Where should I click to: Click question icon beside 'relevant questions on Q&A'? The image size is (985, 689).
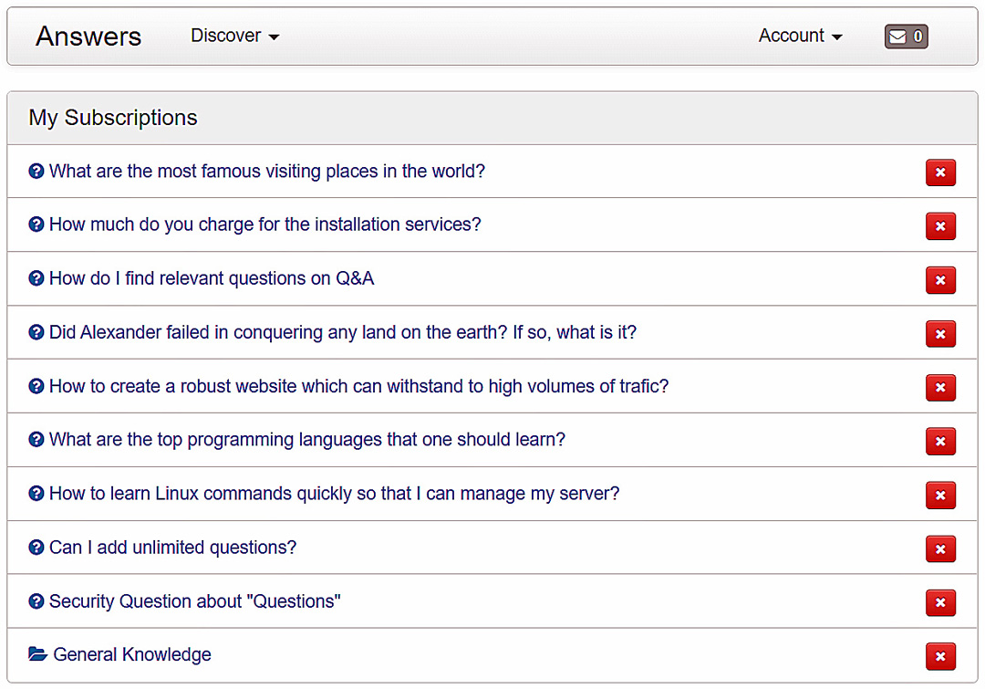pyautogui.click(x=36, y=277)
